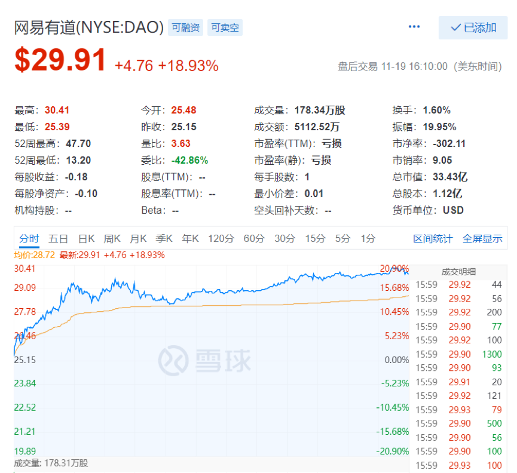The width and height of the screenshot is (517, 473).
Task: Open the 区间统计 link
Action: [x=433, y=239]
